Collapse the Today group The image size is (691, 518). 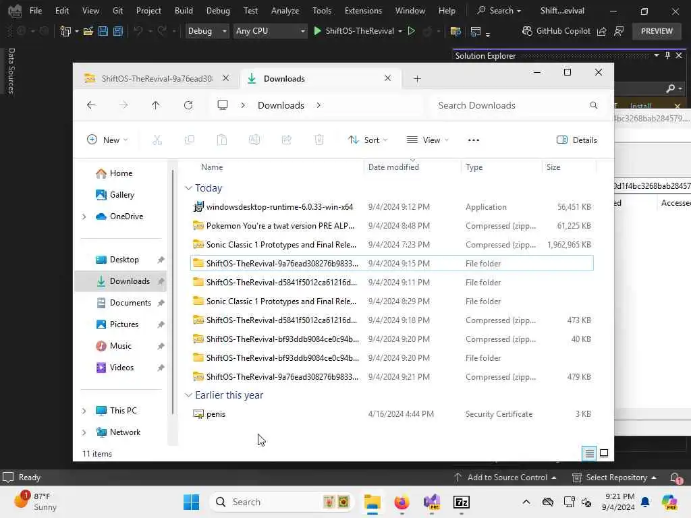(189, 188)
